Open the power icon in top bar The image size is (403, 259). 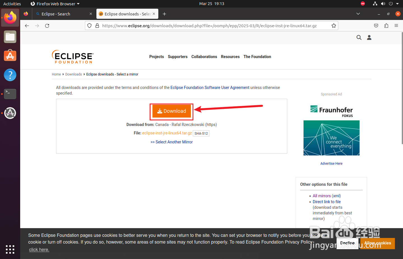pyautogui.click(x=391, y=4)
